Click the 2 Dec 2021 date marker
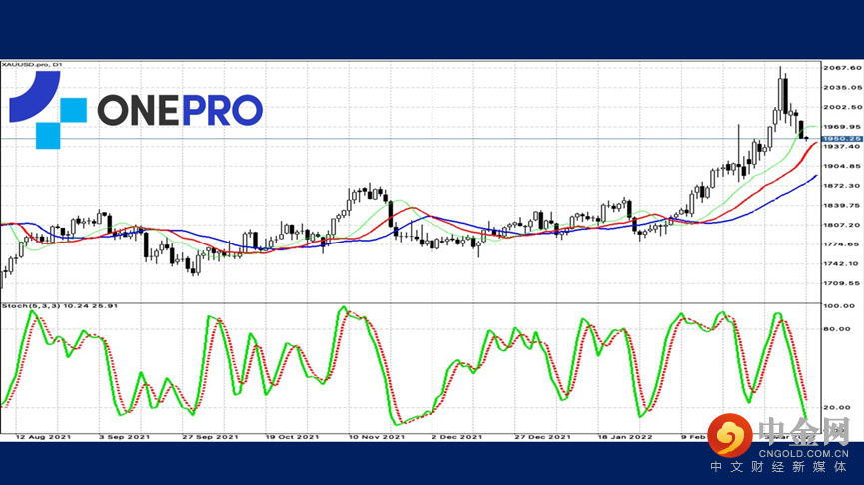The image size is (864, 485). click(456, 437)
